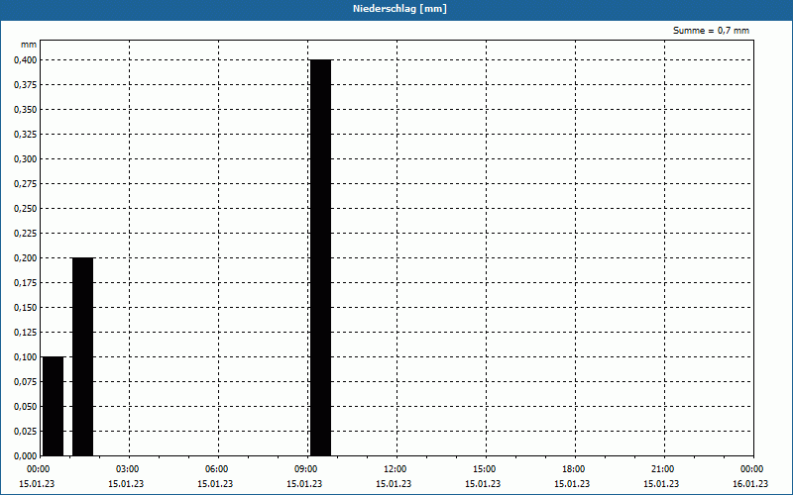Image resolution: width=793 pixels, height=495 pixels.
Task: Click the 0,075 y-axis label
Action: (x=26, y=382)
